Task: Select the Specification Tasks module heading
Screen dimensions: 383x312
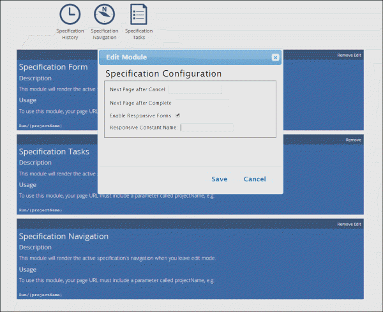Action: point(54,152)
